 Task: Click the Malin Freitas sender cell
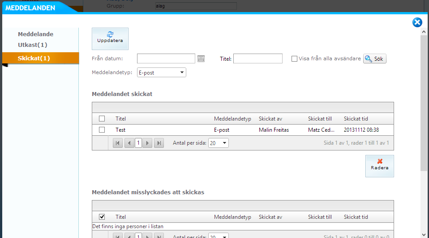tap(274, 130)
